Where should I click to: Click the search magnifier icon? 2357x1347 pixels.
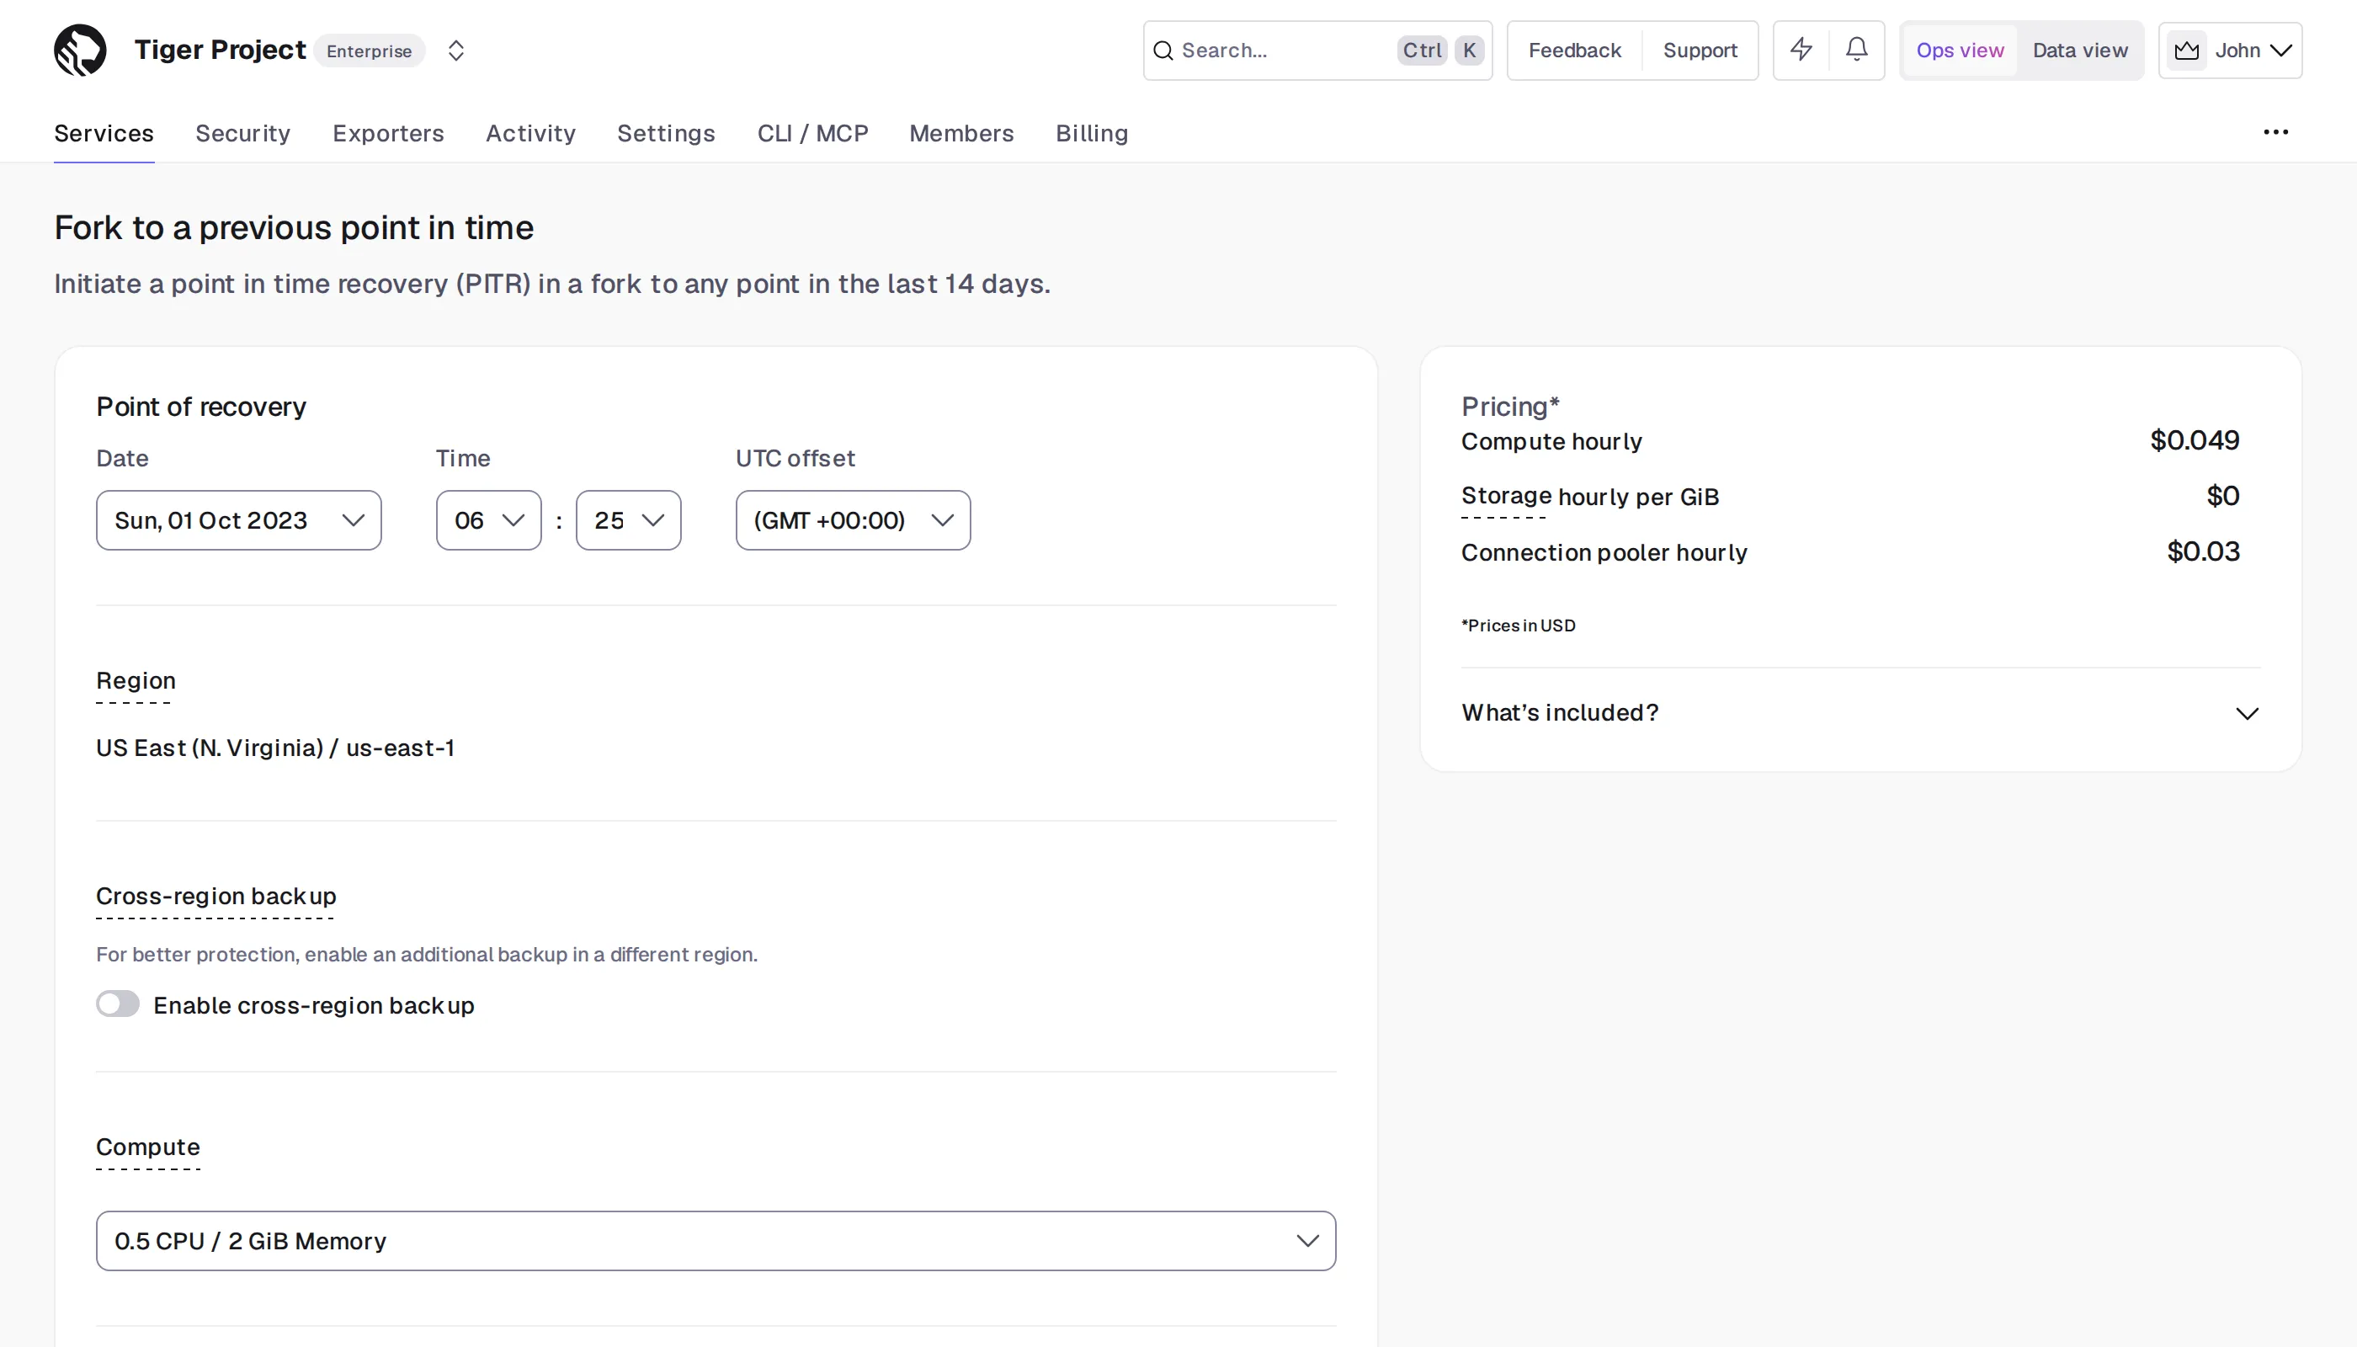1163,50
